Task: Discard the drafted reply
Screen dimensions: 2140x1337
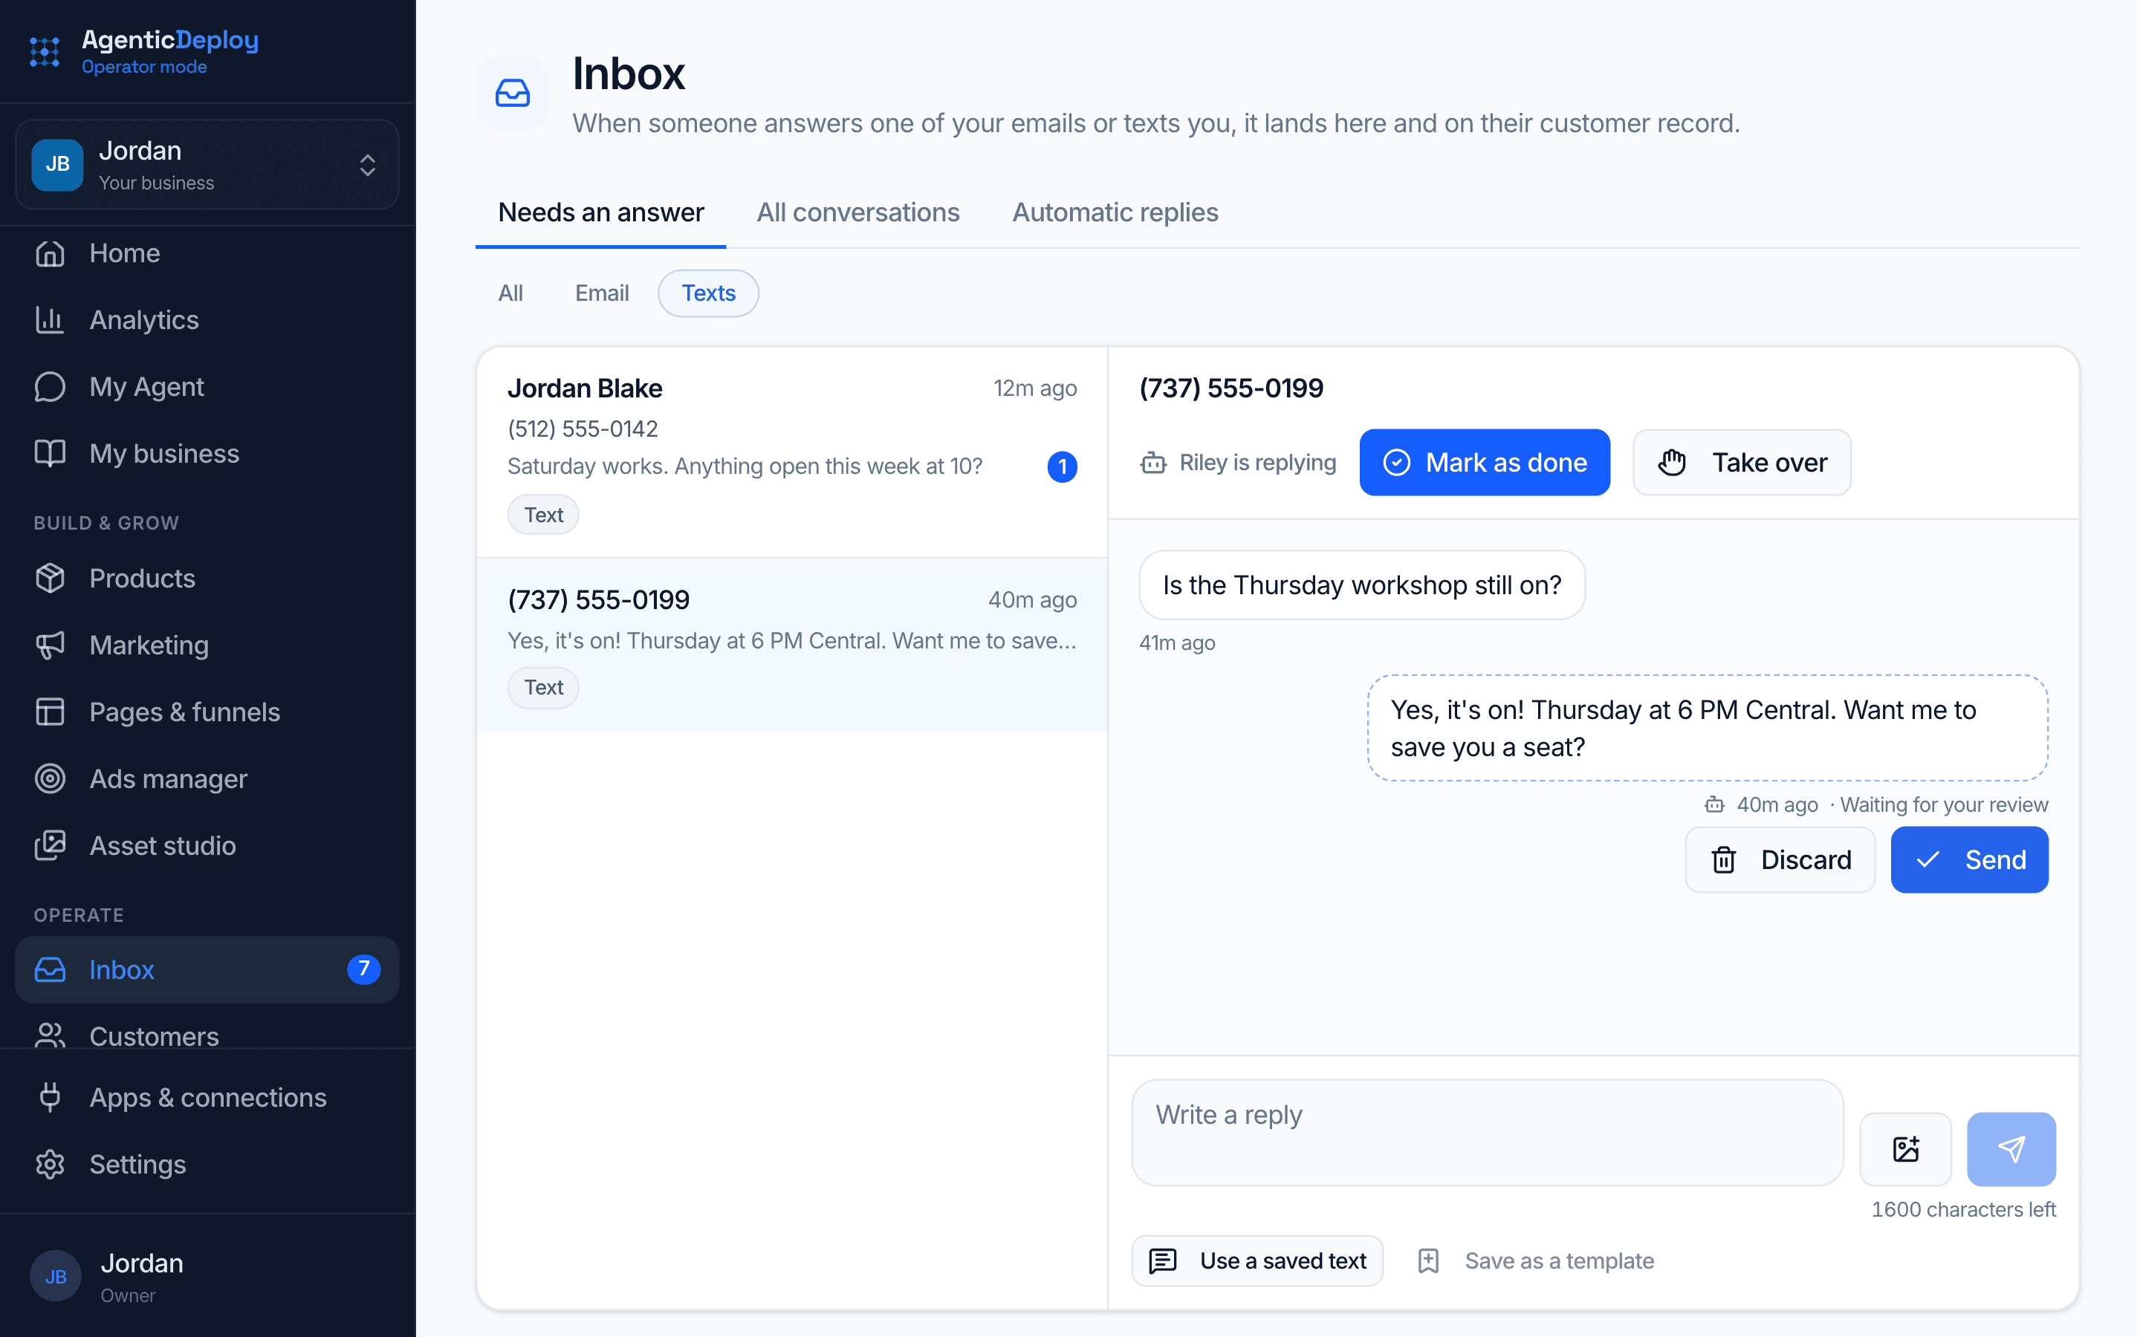Action: pyautogui.click(x=1780, y=859)
